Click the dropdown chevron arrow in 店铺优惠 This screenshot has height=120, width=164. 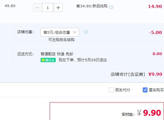[75, 32]
